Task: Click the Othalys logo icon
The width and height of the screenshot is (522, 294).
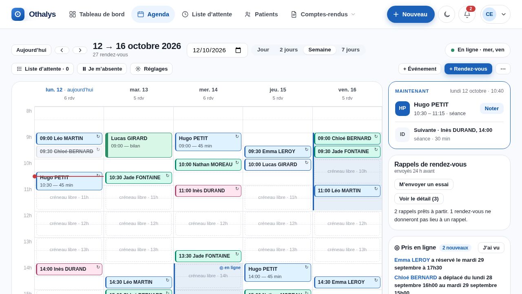Action: [18, 14]
